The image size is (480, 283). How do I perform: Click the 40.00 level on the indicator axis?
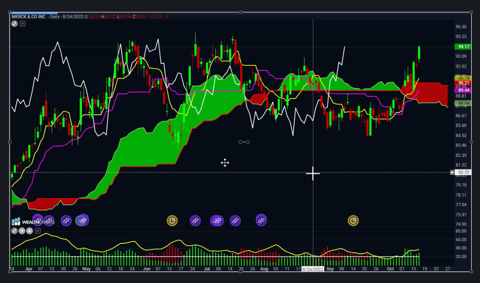(x=461, y=248)
